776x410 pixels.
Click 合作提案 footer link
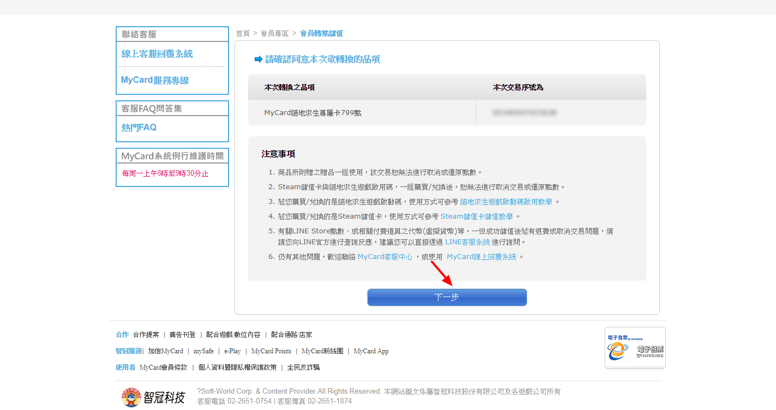click(146, 335)
